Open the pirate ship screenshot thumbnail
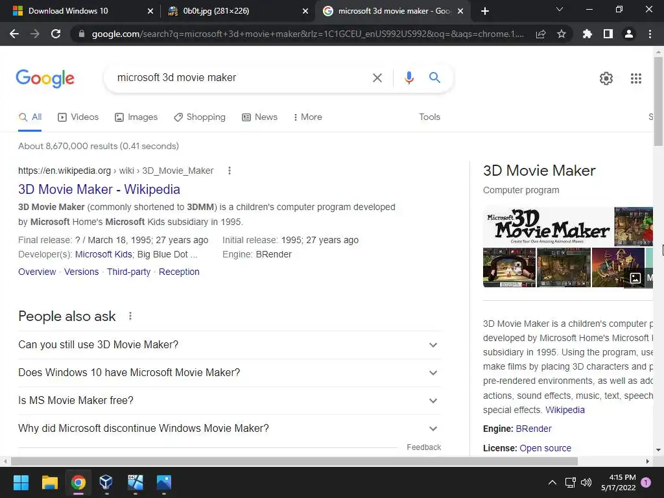This screenshot has height=498, width=664. point(618,268)
